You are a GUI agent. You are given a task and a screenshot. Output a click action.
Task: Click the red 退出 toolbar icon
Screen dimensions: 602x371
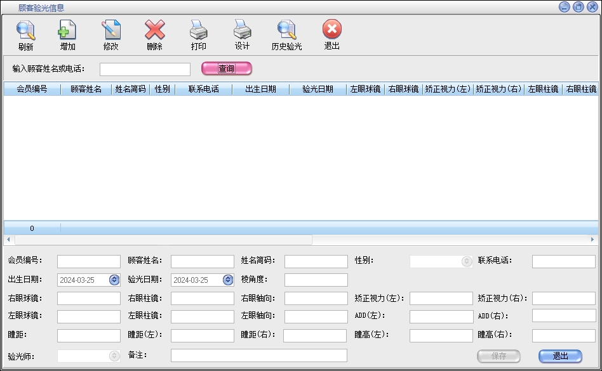pos(331,30)
